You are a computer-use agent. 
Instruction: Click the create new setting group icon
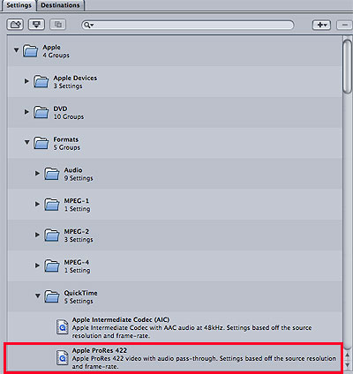click(x=15, y=25)
